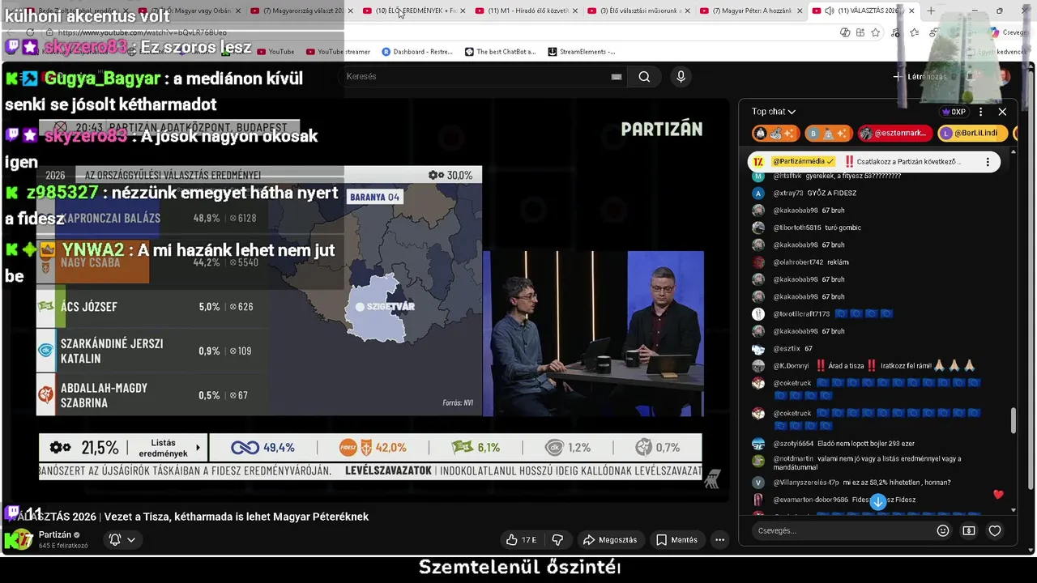The width and height of the screenshot is (1037, 583).
Task: Select the active VÁLASZTÁS 2026 tab
Action: pyautogui.click(x=864, y=11)
